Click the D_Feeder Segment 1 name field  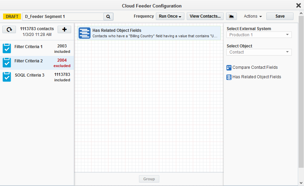(63, 16)
